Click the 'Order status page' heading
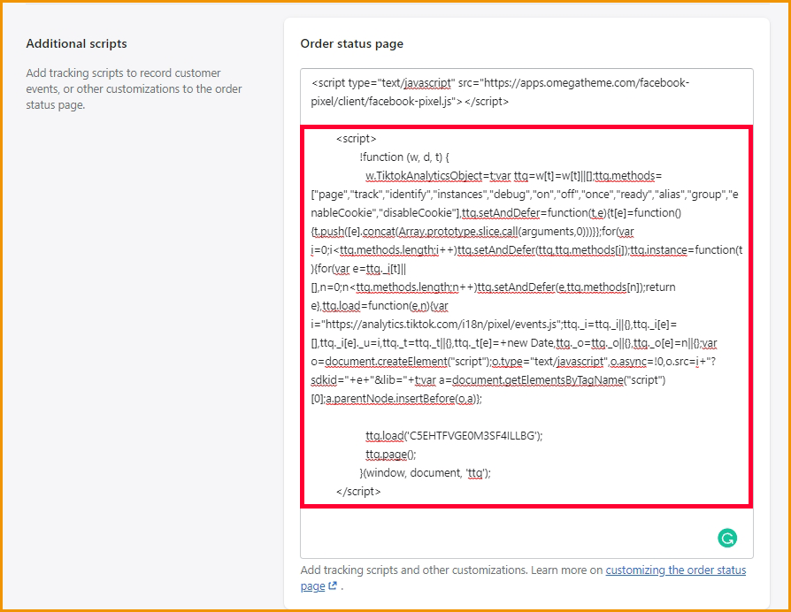The height and width of the screenshot is (612, 791). click(351, 43)
